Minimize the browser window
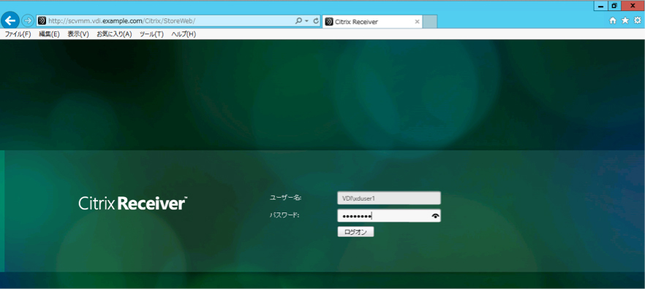645x289 pixels. 601,6
